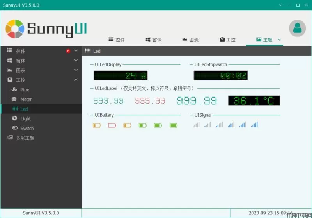
Task: Click the red empty battery icon
Action: pyautogui.click(x=112, y=125)
